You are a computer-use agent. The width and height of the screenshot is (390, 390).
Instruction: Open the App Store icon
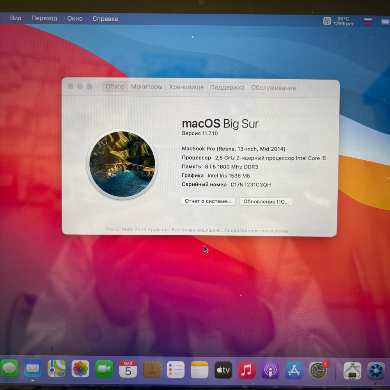point(294,370)
